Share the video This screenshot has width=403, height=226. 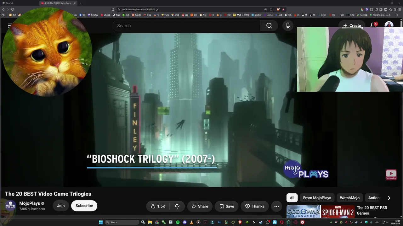[200, 206]
